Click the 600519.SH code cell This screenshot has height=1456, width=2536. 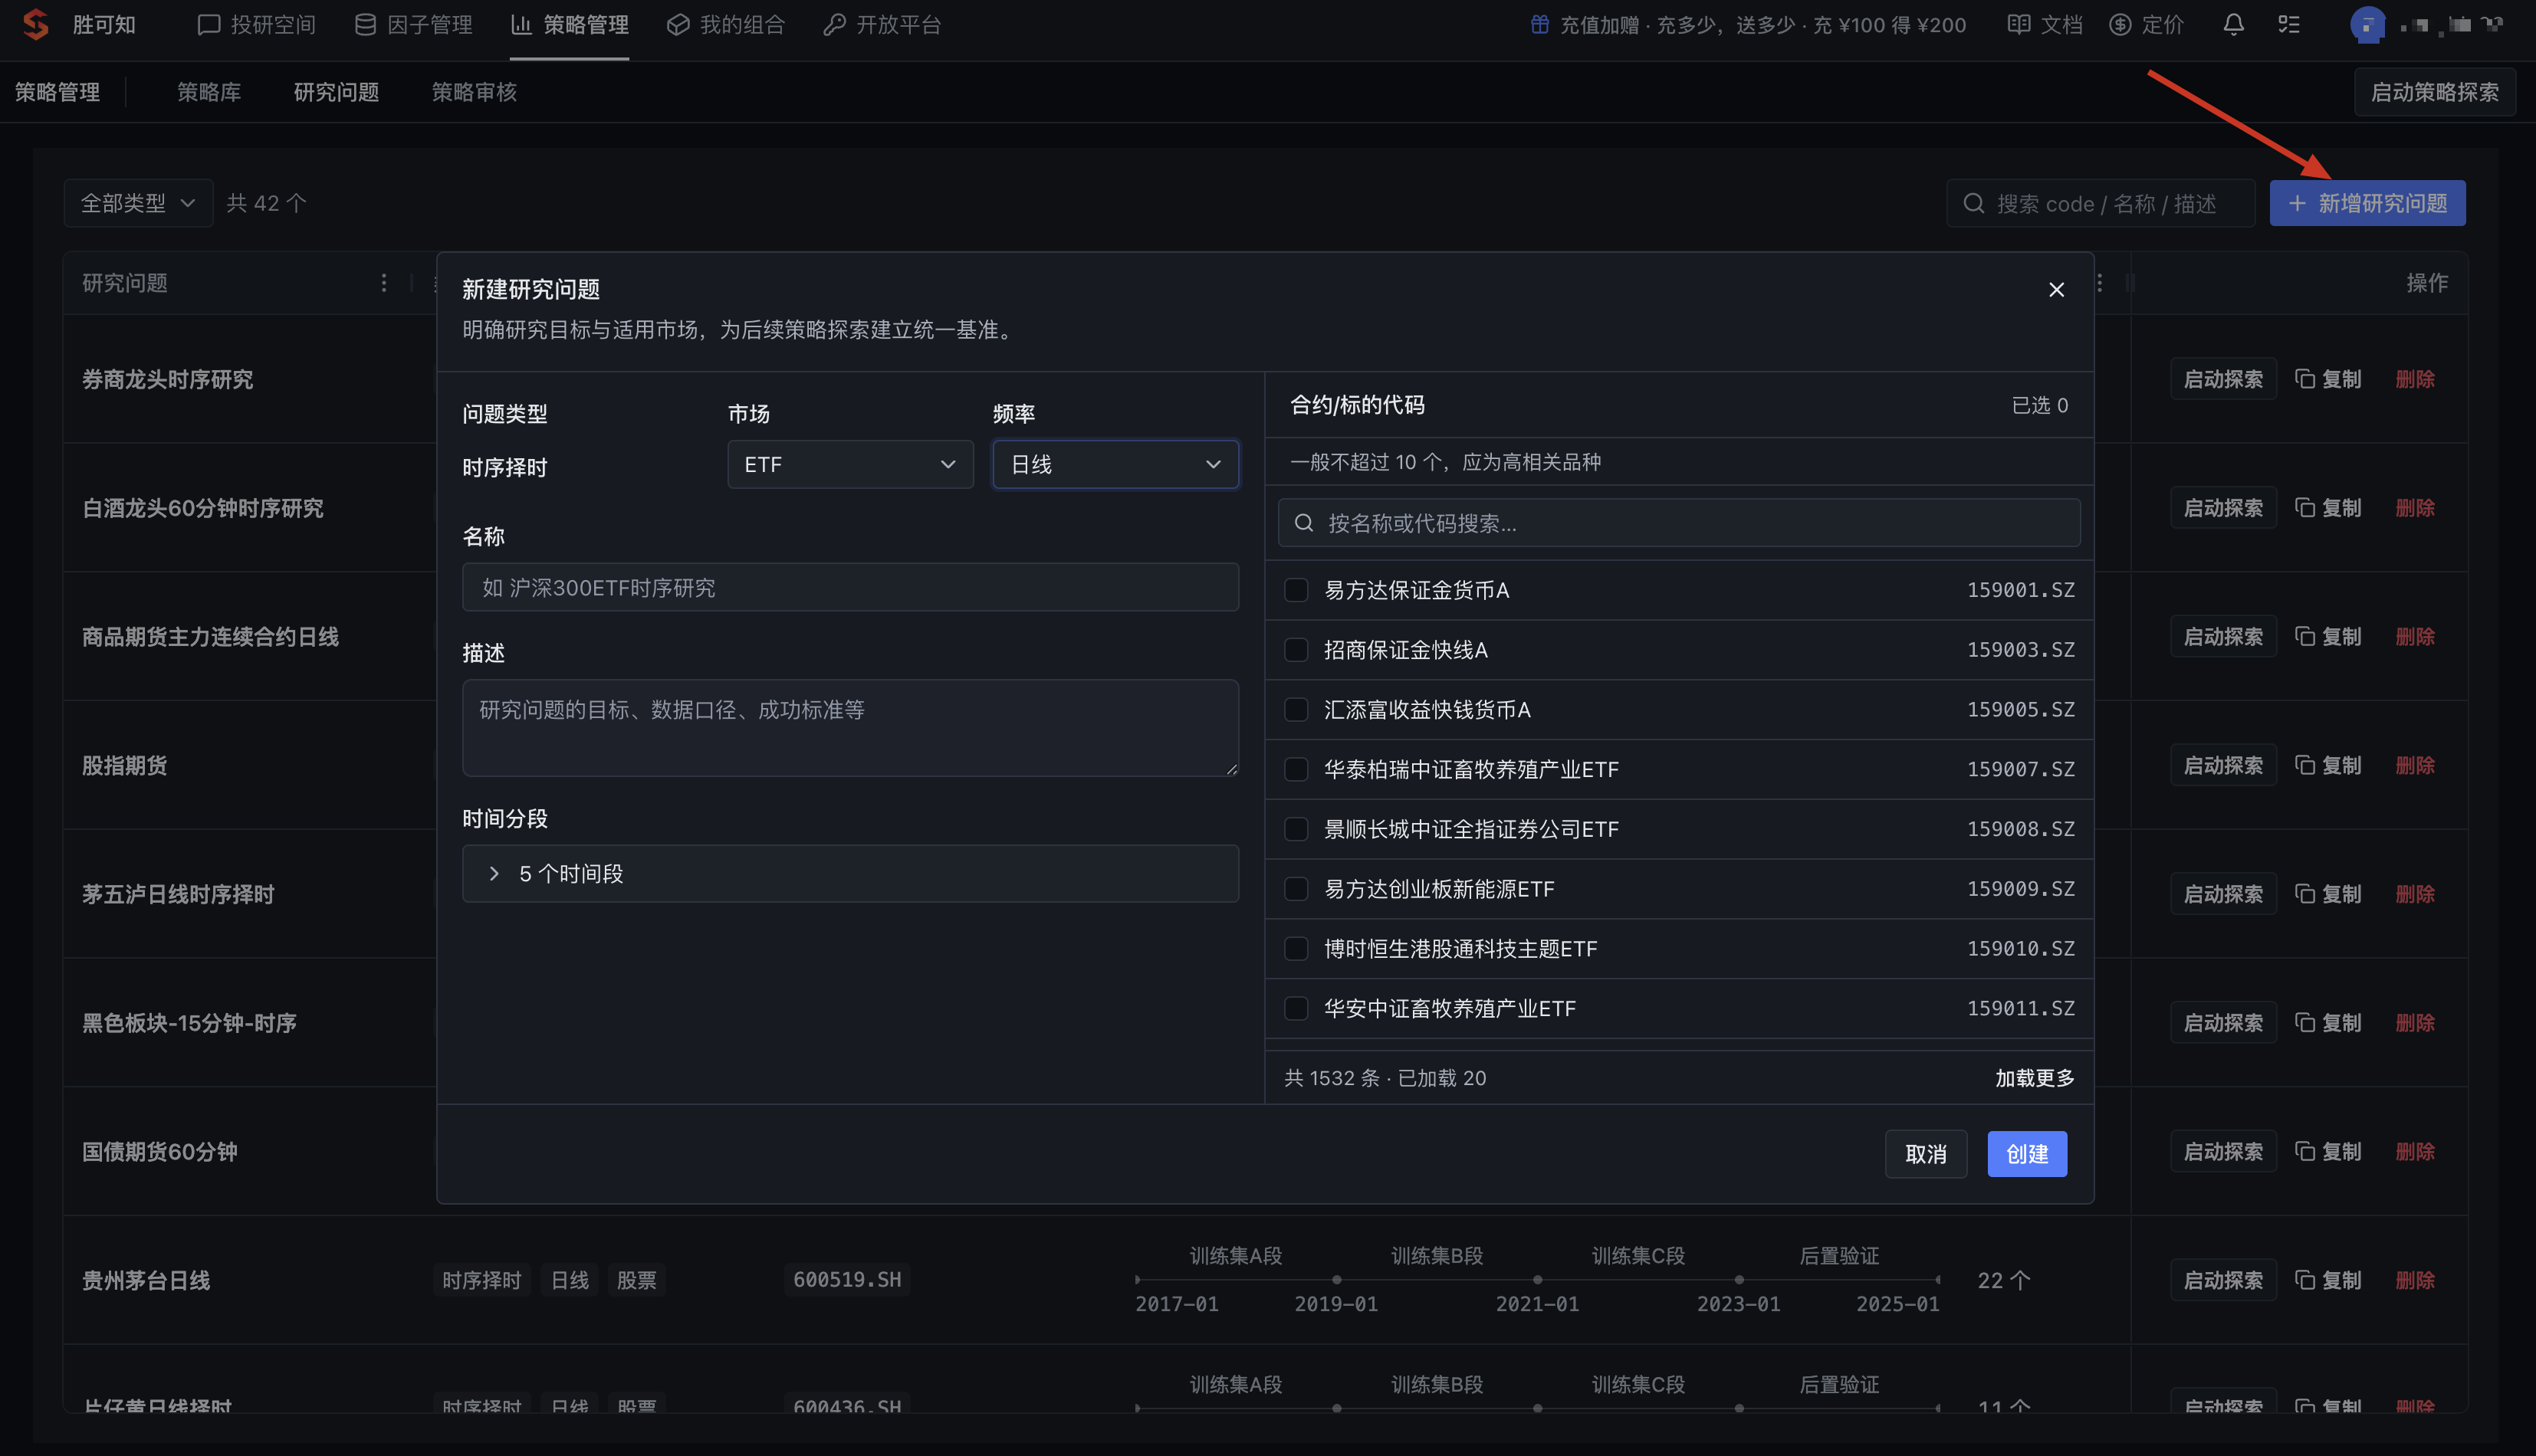point(846,1280)
